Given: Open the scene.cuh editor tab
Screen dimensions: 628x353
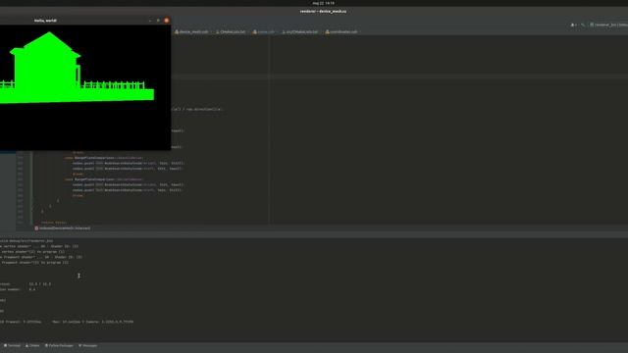Looking at the screenshot, I should pos(264,31).
